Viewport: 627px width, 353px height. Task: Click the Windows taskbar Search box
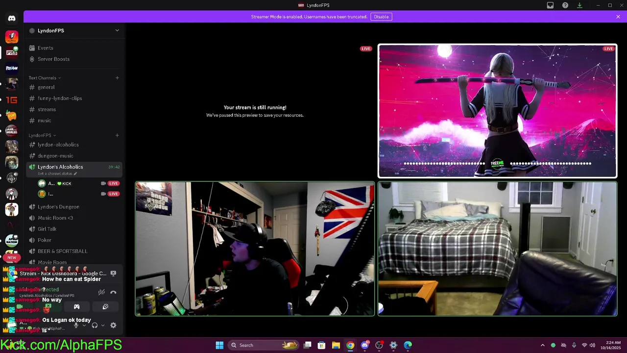coord(265,345)
